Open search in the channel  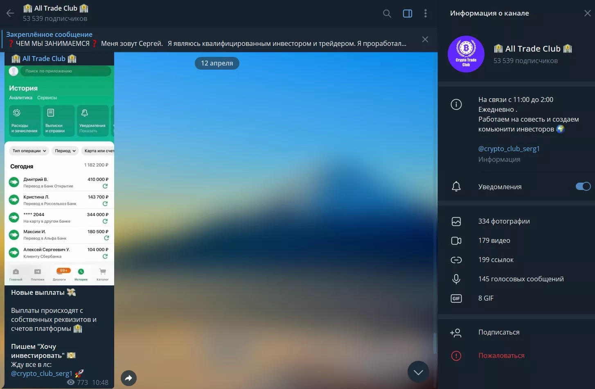(387, 14)
